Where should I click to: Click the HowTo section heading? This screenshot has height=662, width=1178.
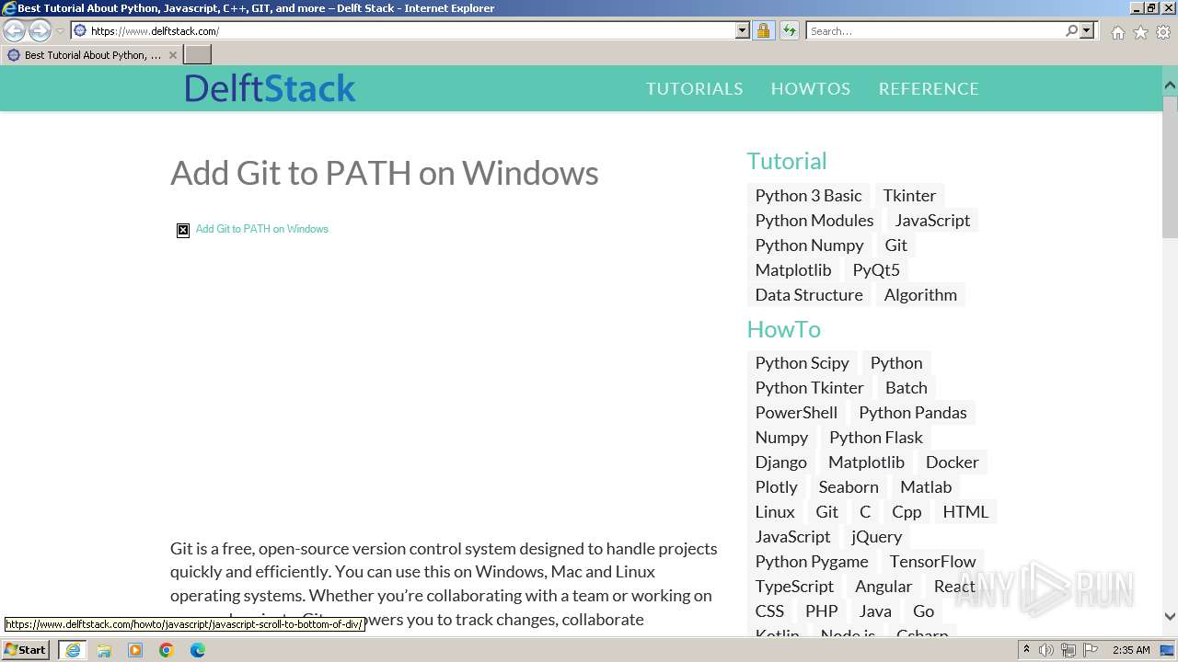(x=784, y=329)
